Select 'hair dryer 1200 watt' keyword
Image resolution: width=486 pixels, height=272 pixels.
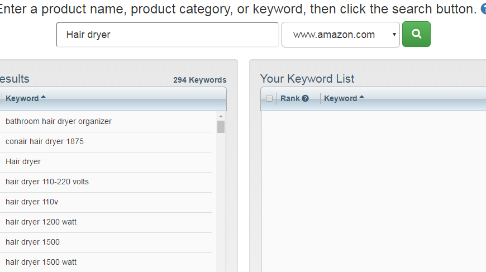(41, 222)
